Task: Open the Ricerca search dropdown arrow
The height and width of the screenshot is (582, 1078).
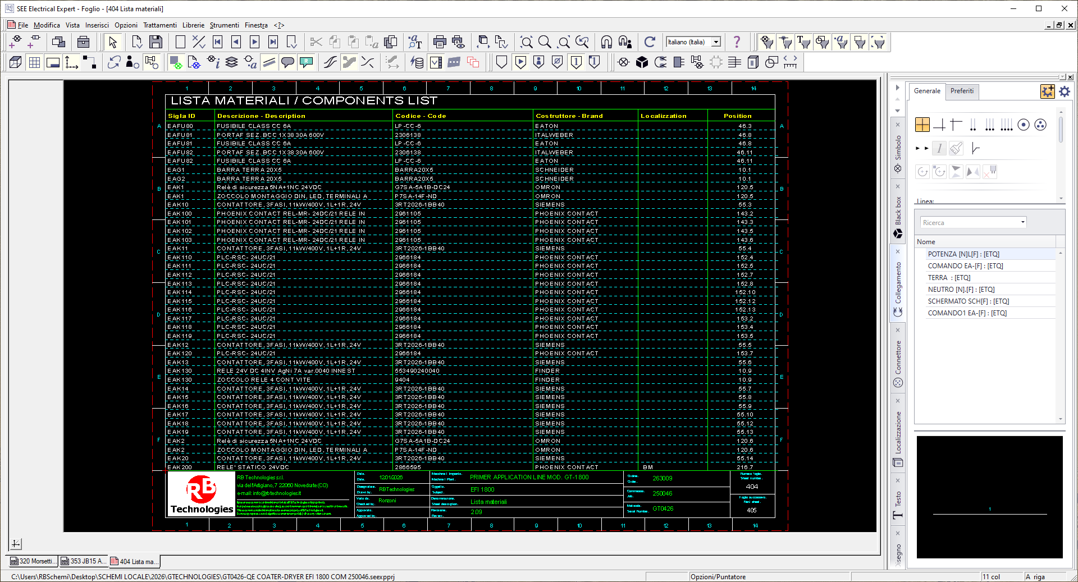Action: click(x=1023, y=222)
